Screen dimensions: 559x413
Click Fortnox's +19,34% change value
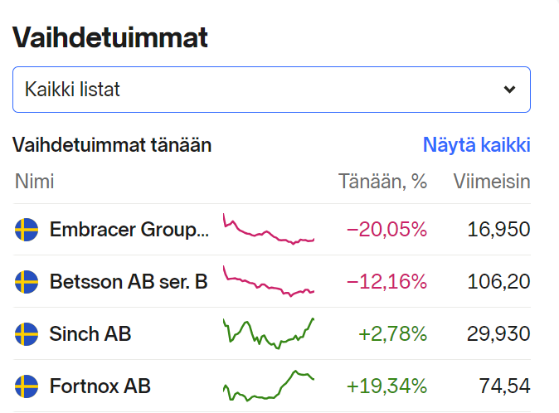tap(386, 386)
